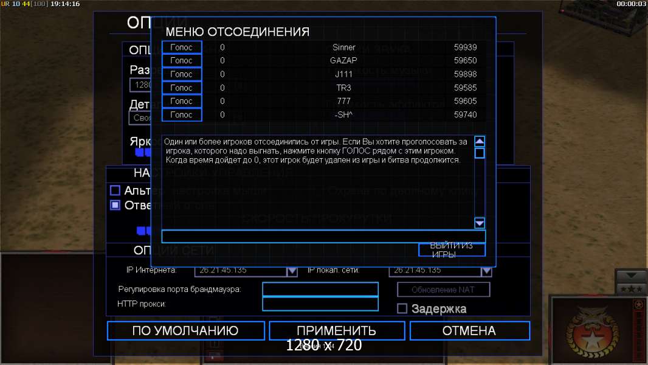Click ПО УМОЛЧАНИЮ button
Image resolution: width=648 pixels, height=365 pixels.
pos(185,331)
